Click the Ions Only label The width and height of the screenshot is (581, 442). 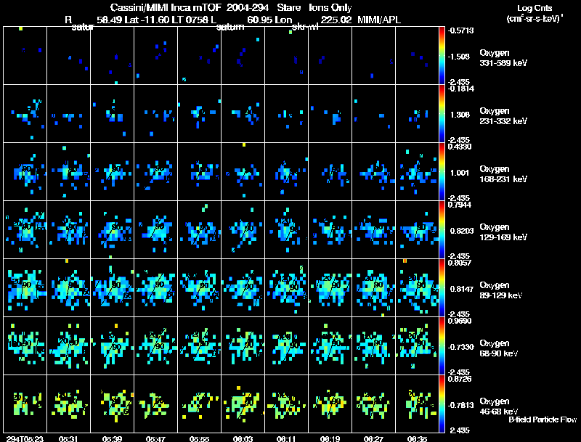[x=330, y=8]
